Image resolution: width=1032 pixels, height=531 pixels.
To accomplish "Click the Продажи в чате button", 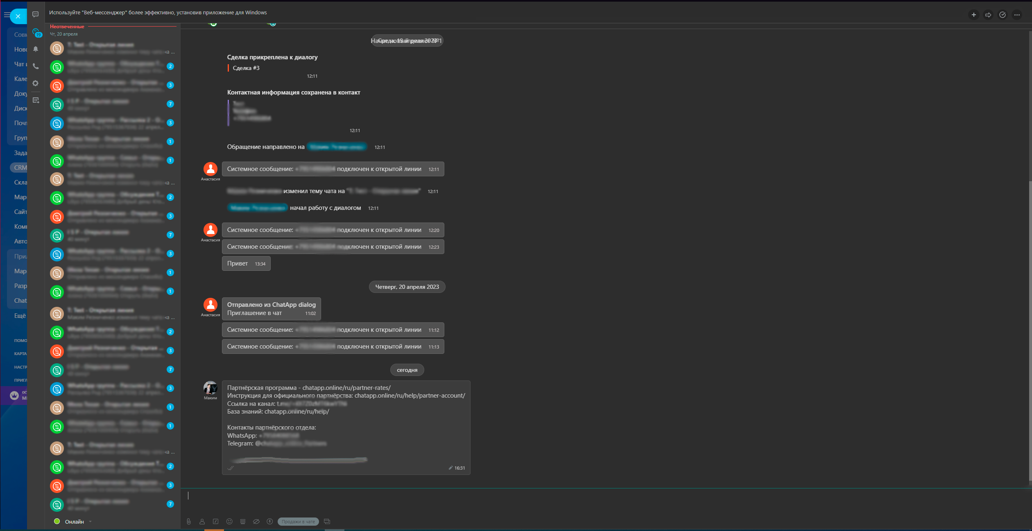I will [298, 522].
